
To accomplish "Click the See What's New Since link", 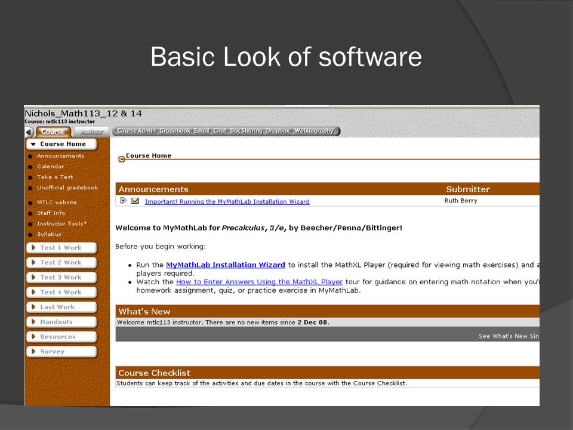I will 509,336.
